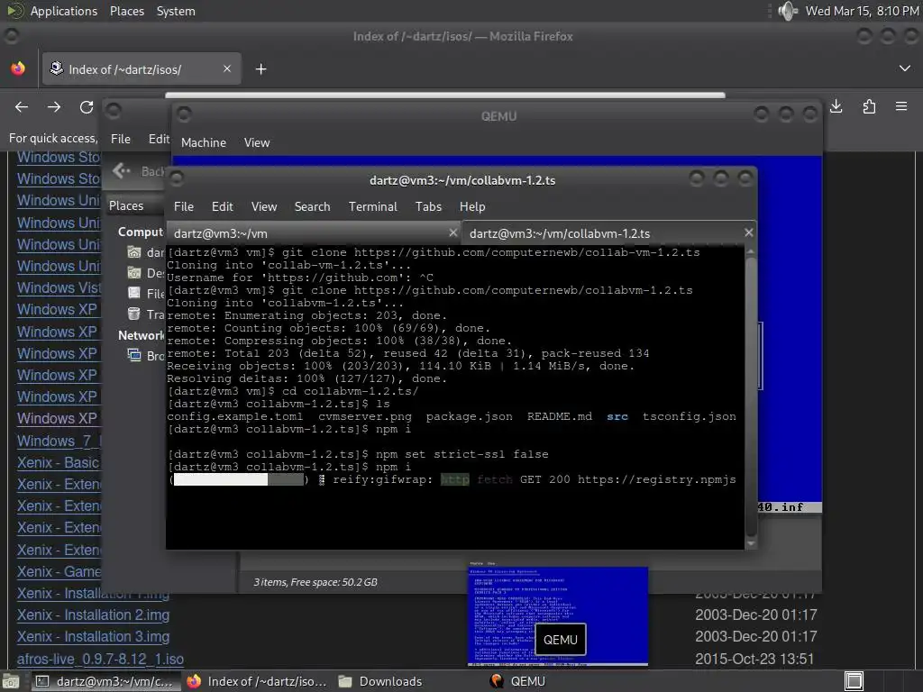This screenshot has width=923, height=692.
Task: Select Firefox tab Index of /~dartz/isos/
Action: pyautogui.click(x=142, y=68)
